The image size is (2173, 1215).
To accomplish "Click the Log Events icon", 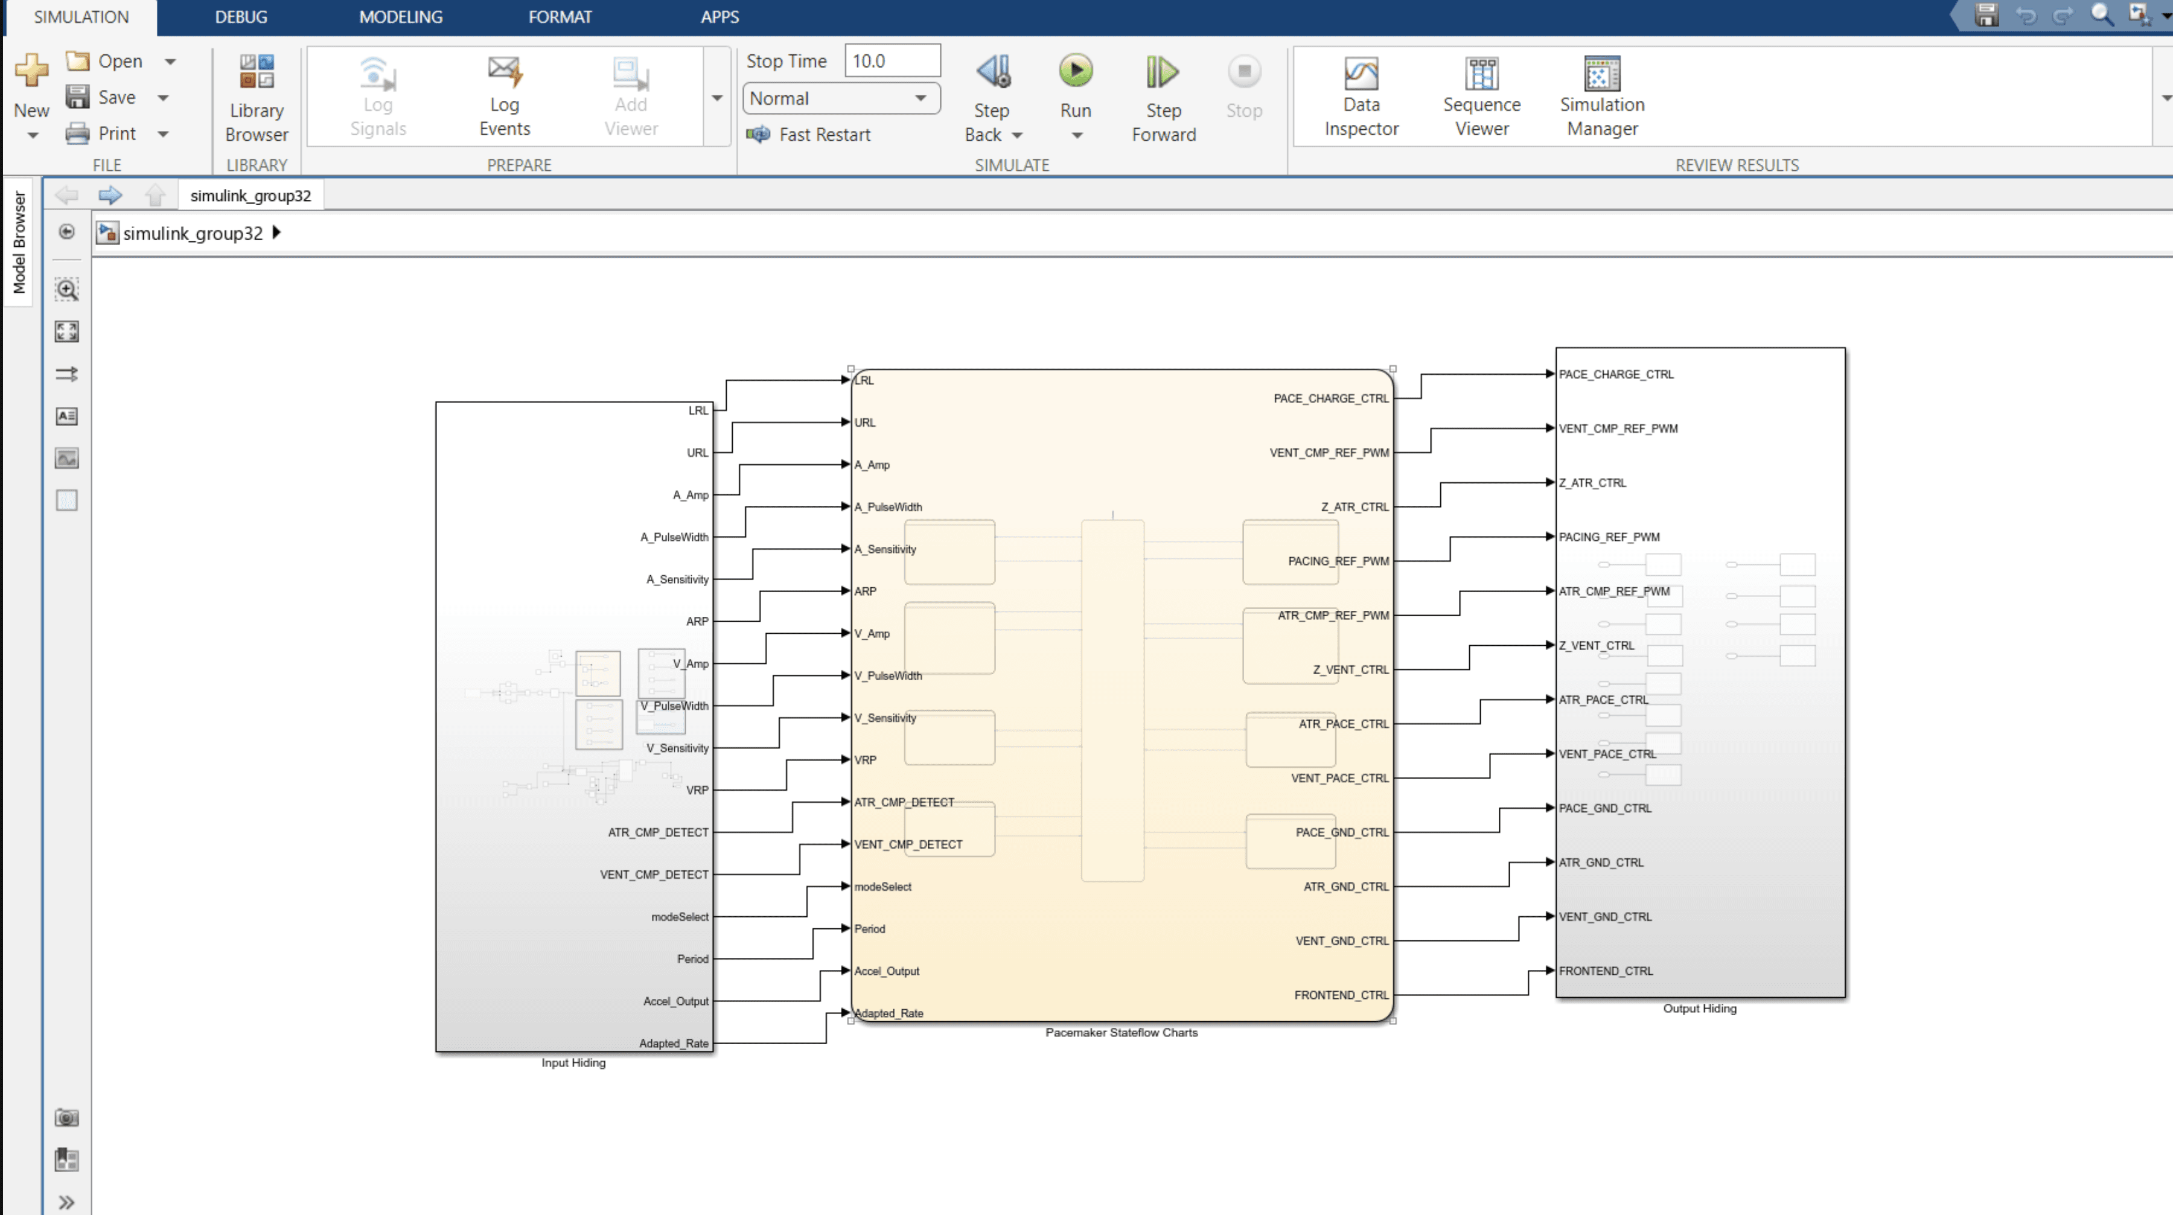I will (x=505, y=72).
